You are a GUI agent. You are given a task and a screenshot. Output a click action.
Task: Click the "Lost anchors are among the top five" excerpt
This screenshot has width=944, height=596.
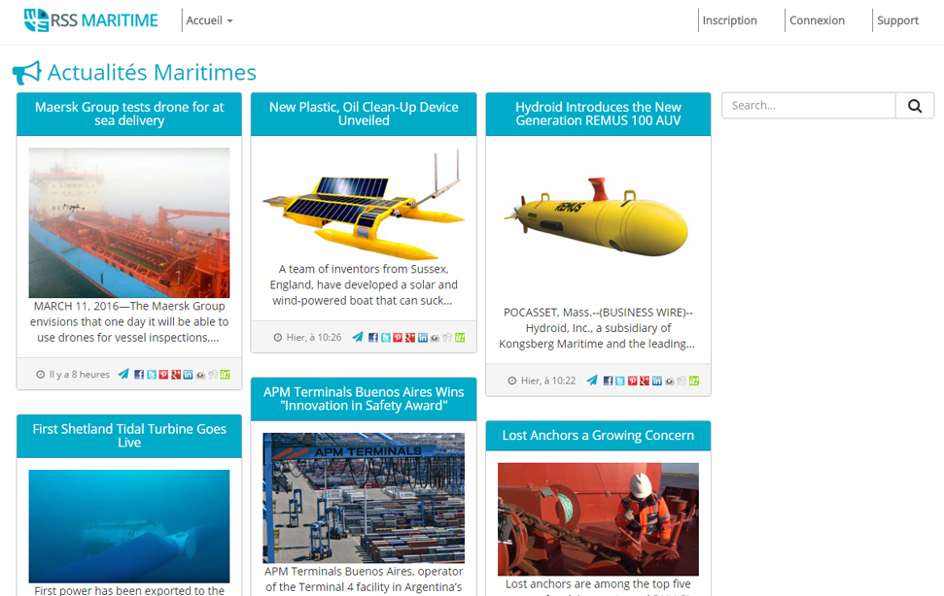coord(599,586)
